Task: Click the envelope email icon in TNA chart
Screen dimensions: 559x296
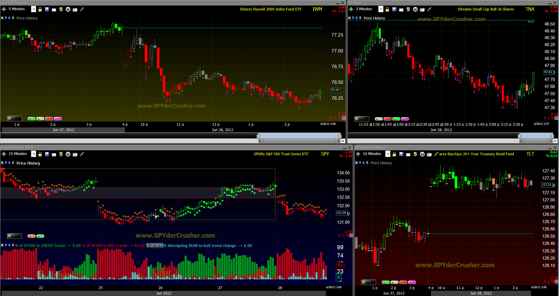Action: [x=401, y=10]
